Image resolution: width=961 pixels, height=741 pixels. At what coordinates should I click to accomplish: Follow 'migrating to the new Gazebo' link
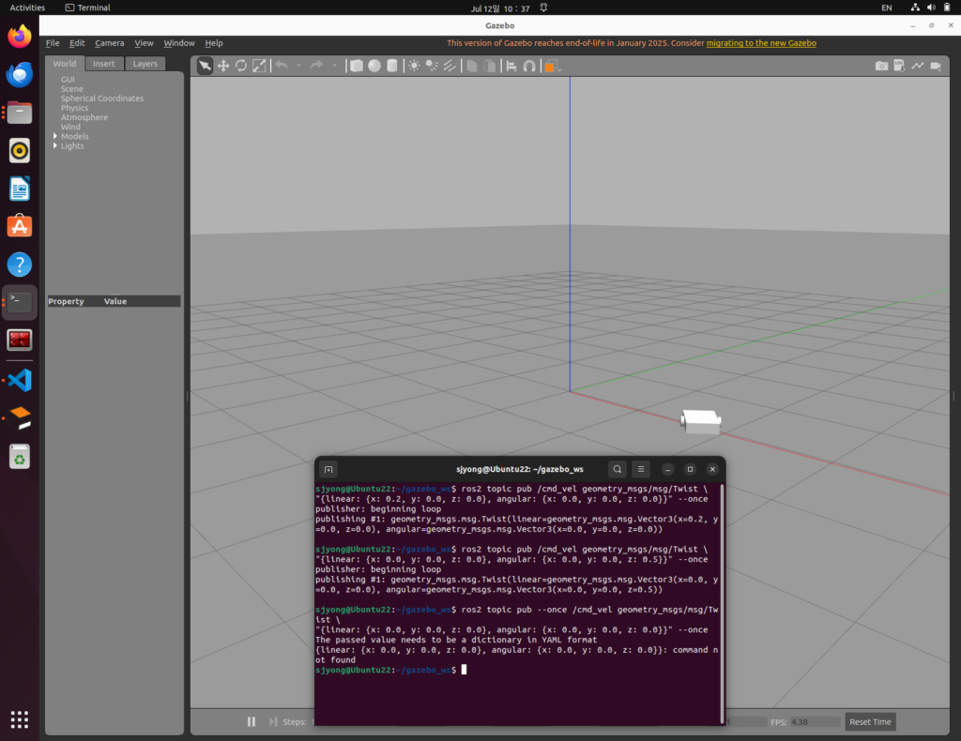(x=760, y=43)
